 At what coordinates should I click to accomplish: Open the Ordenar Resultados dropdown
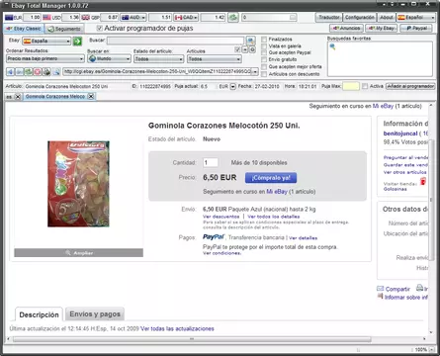click(x=45, y=58)
